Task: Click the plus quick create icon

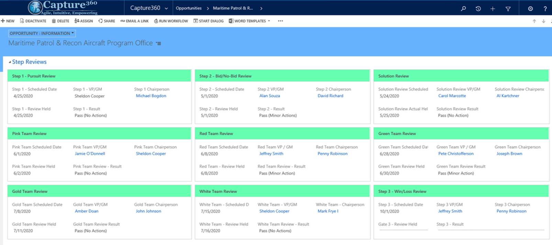Action: tap(493, 9)
